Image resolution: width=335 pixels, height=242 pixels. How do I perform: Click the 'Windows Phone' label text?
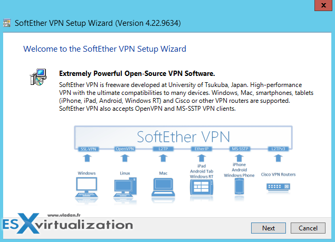239,176
